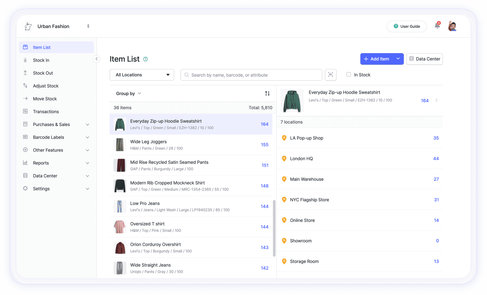Click Wide Leg Joggers thumbnail image

pos(120,145)
